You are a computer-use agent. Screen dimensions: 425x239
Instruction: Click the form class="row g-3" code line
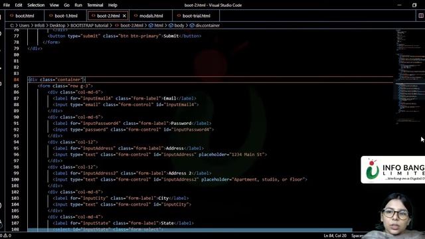point(65,86)
